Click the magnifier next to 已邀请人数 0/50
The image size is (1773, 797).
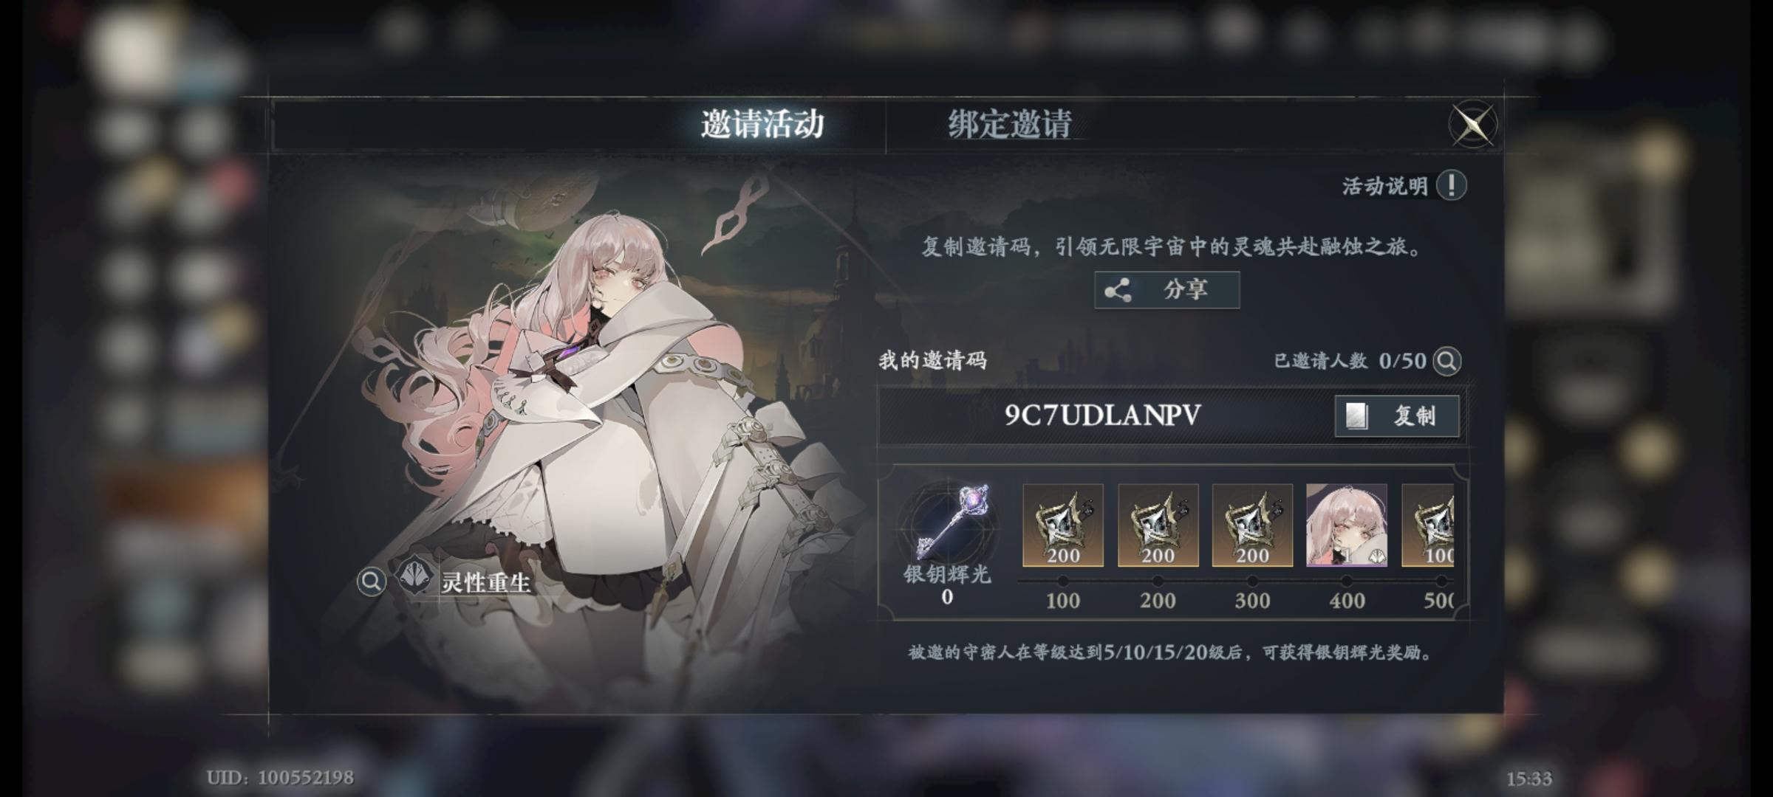(1446, 361)
